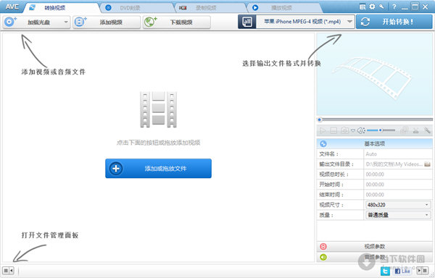This screenshot has height=278, width=435.
Task: Click the clip copy icon in the player bar
Action: (405, 130)
